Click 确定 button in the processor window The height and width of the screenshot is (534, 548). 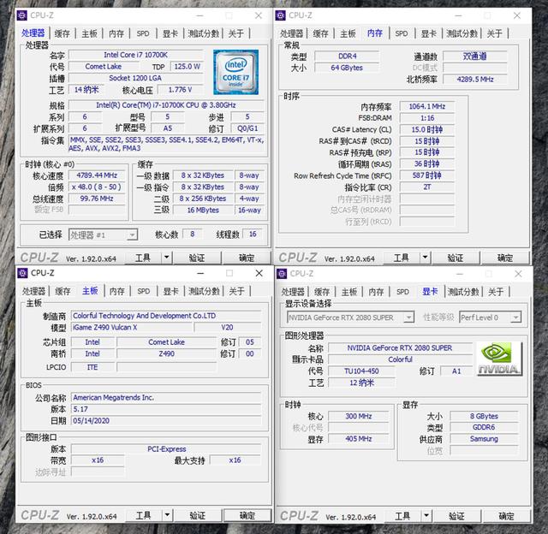pyautogui.click(x=247, y=258)
